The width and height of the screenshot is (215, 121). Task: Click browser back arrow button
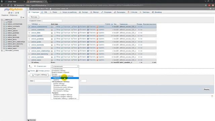click(2, 5)
